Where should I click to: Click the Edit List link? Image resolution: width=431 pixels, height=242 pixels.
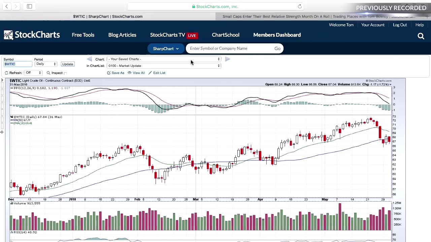click(x=159, y=73)
